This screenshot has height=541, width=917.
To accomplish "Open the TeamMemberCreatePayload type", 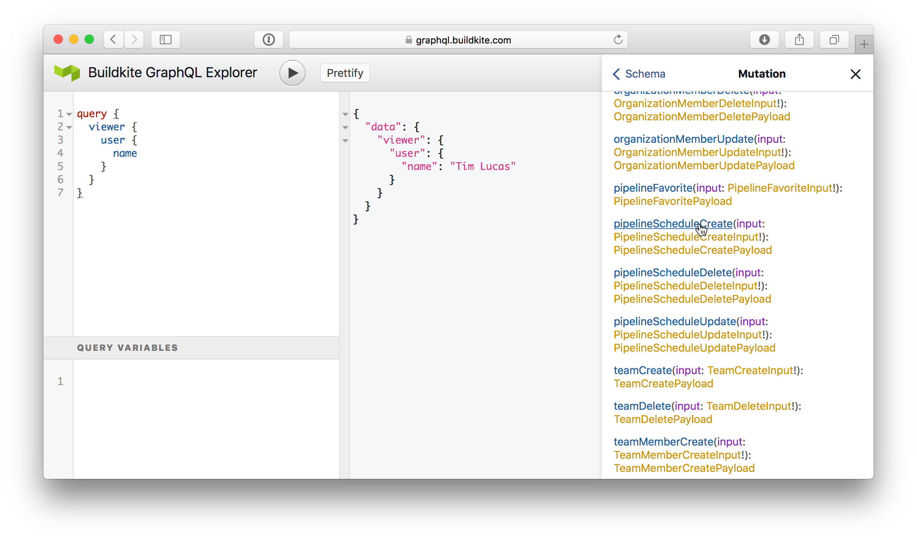I will click(684, 468).
